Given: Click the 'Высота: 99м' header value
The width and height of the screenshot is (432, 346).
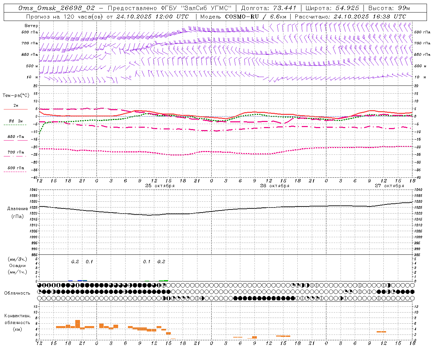Looking at the screenshot, I should [389, 8].
